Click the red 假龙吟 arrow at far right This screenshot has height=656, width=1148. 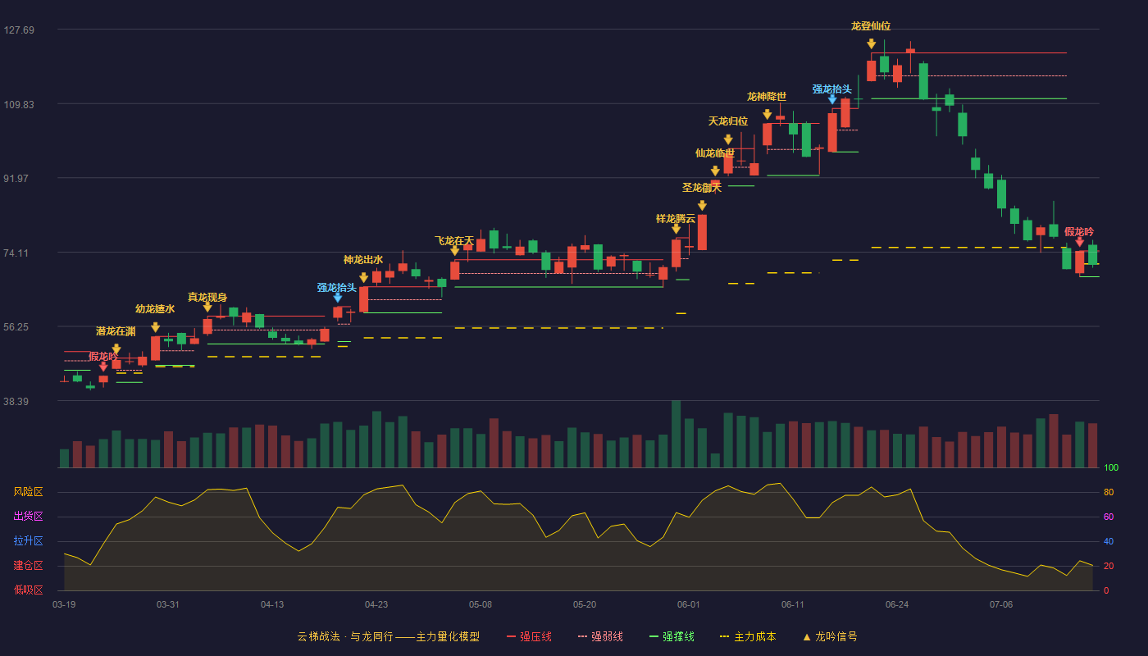(1079, 241)
